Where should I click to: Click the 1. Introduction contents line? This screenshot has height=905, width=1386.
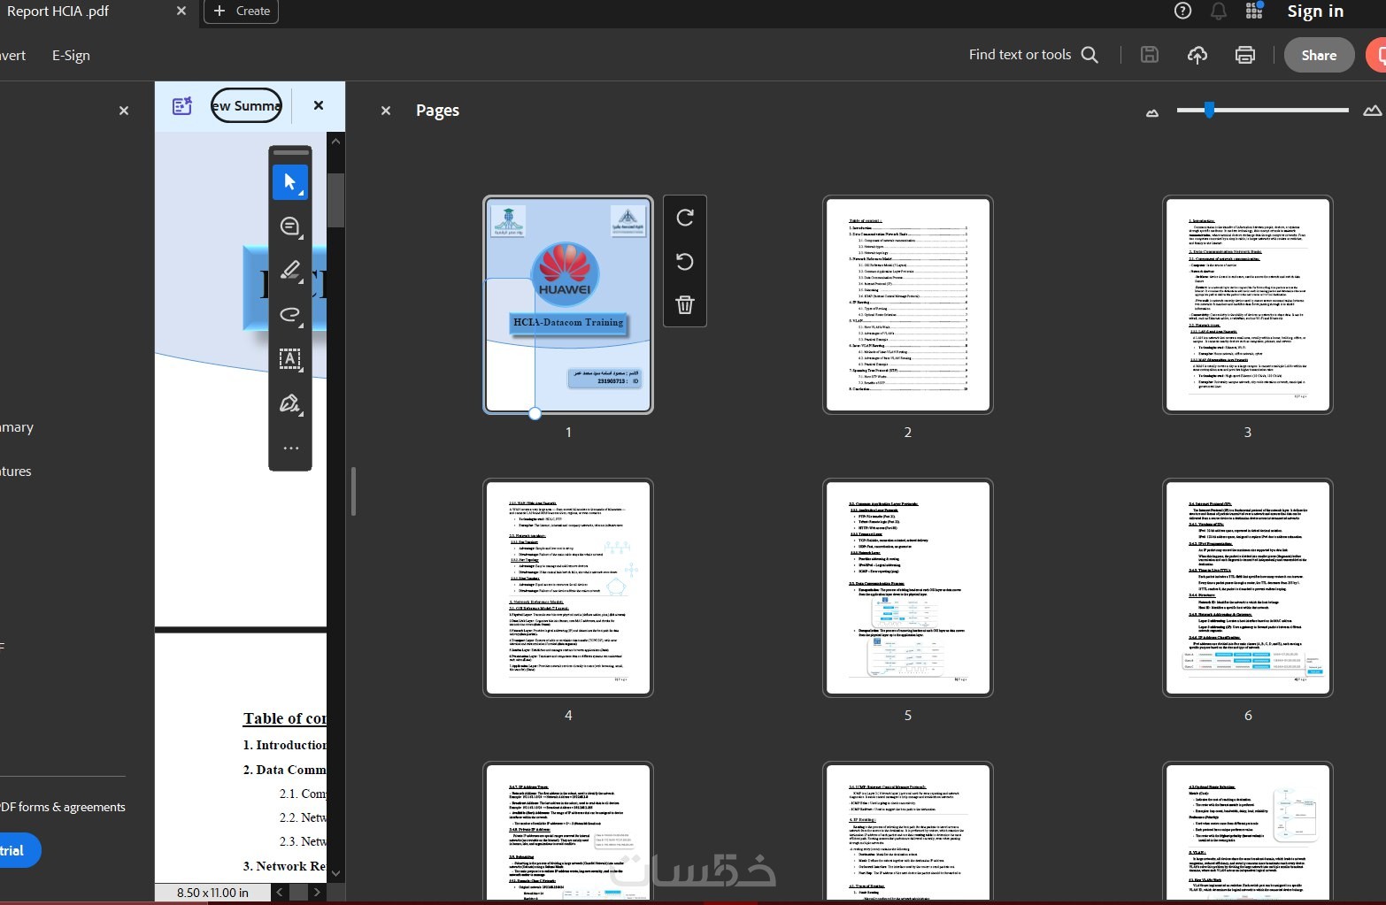[x=285, y=745]
